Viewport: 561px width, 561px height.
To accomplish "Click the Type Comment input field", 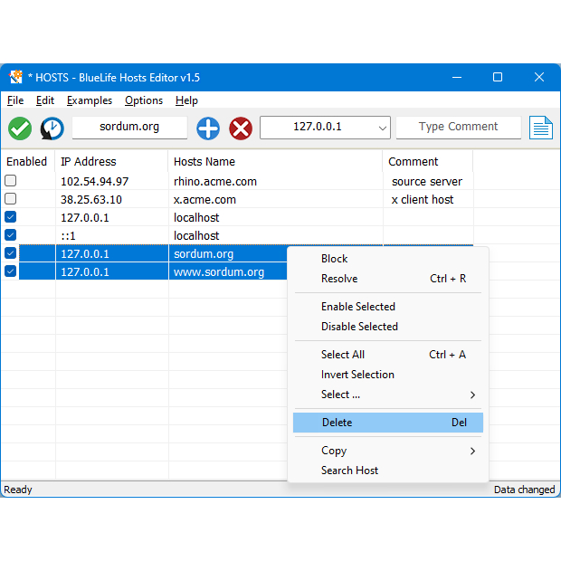I will 459,127.
